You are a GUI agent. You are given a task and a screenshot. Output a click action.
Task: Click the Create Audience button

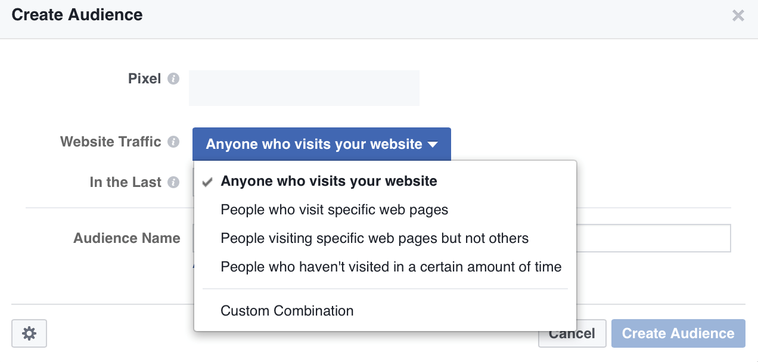click(x=678, y=333)
